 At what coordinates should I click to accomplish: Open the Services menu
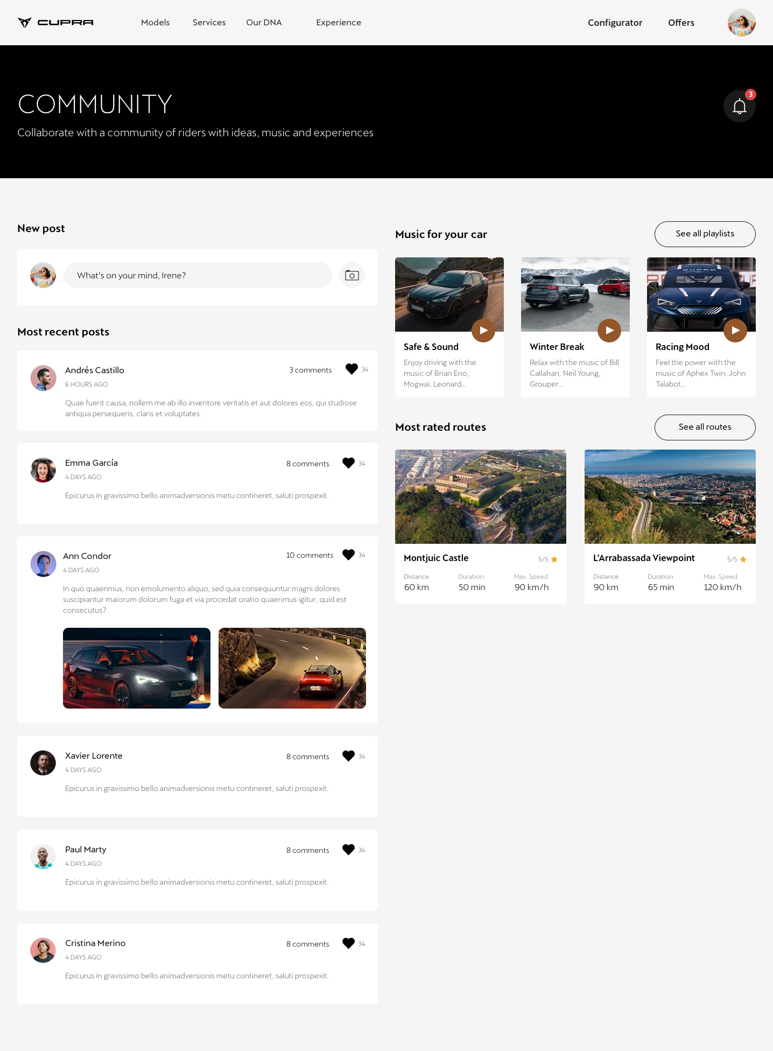[209, 23]
